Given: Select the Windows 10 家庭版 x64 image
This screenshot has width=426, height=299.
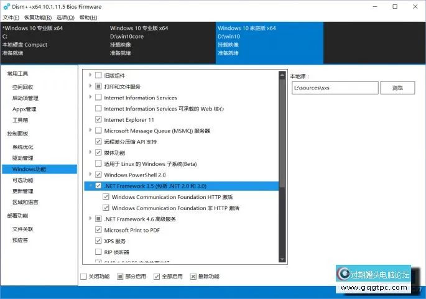Looking at the screenshot, I should coord(269,40).
